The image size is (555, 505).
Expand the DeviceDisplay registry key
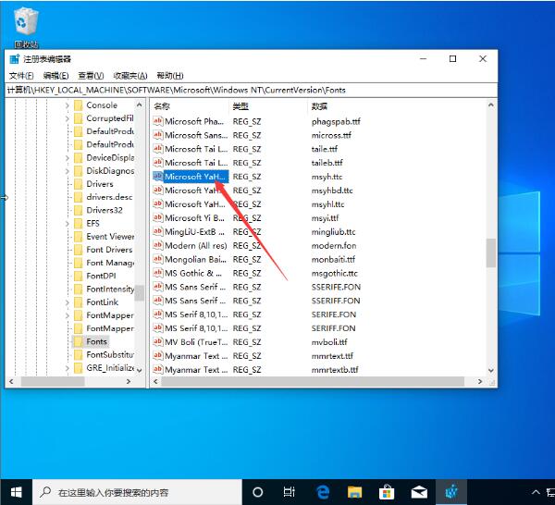point(67,158)
